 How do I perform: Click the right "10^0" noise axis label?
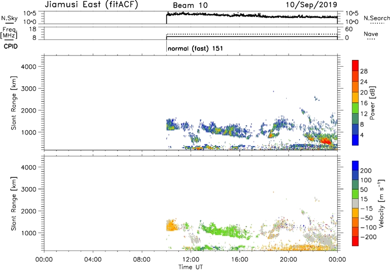352,22
